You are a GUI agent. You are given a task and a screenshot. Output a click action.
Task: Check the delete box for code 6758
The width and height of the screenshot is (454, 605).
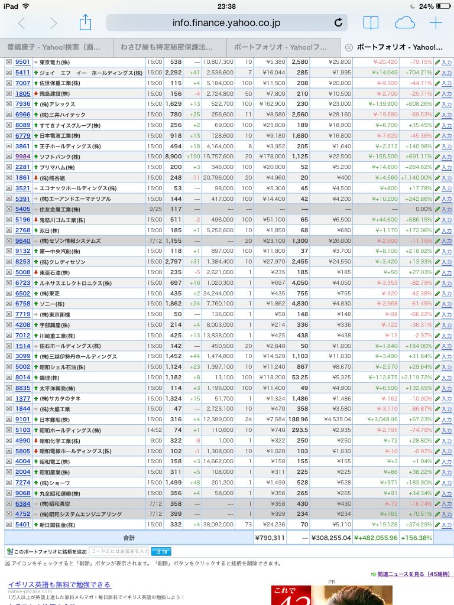tap(8, 304)
